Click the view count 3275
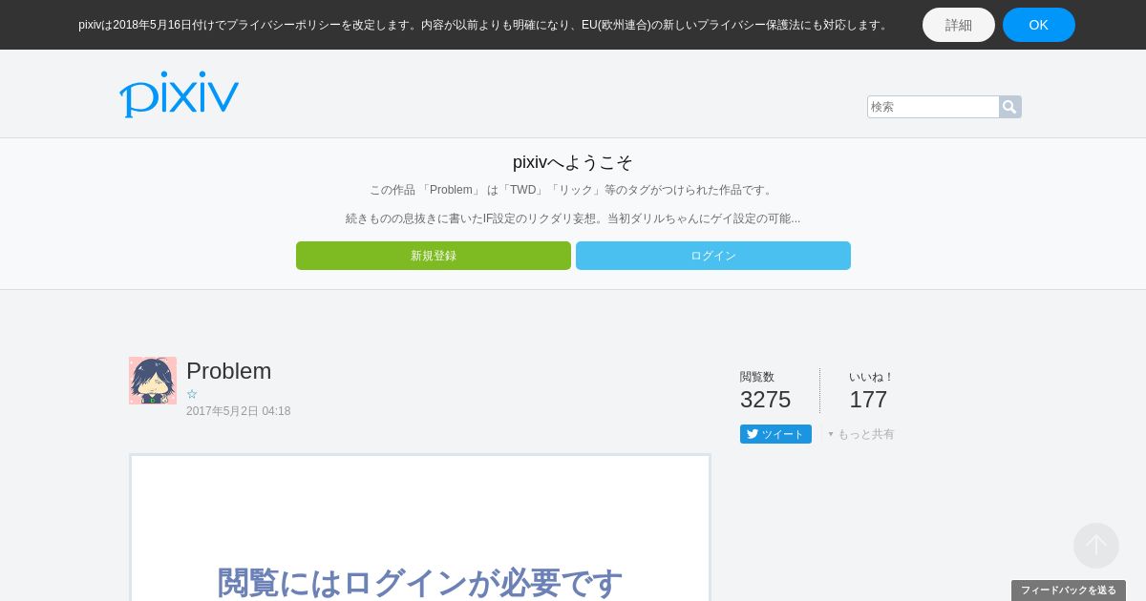 coord(766,400)
